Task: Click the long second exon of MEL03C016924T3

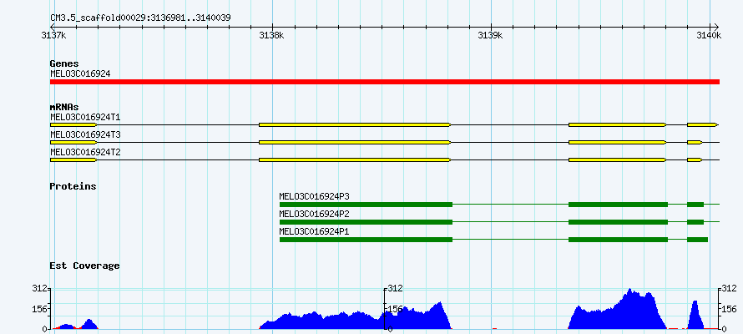Action: [355, 142]
